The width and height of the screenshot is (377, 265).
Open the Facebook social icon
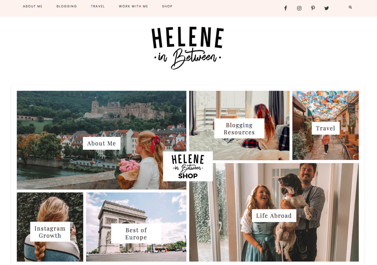[x=285, y=8]
